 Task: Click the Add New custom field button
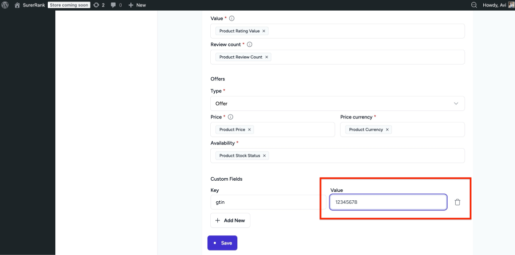pyautogui.click(x=230, y=220)
